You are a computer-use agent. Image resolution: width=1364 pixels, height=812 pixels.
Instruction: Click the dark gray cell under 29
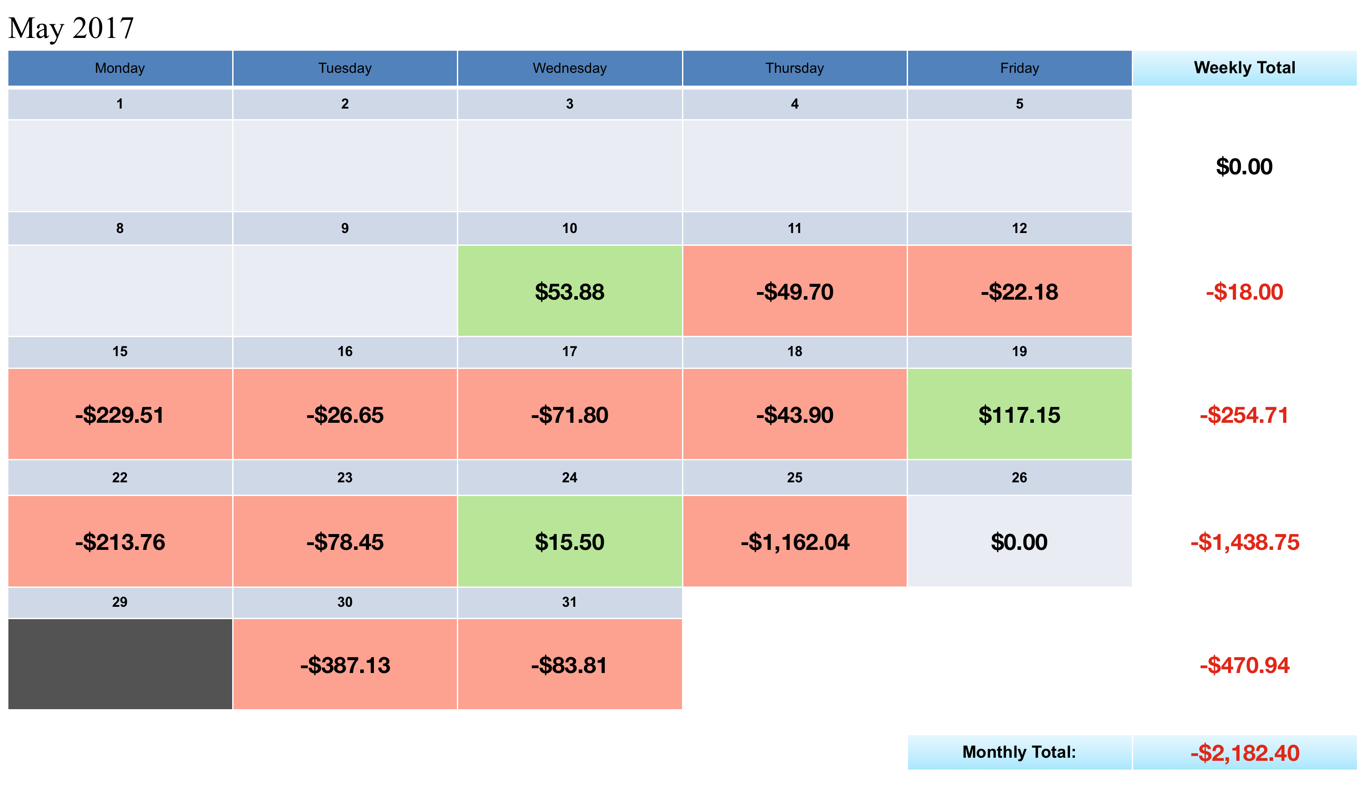[120, 664]
